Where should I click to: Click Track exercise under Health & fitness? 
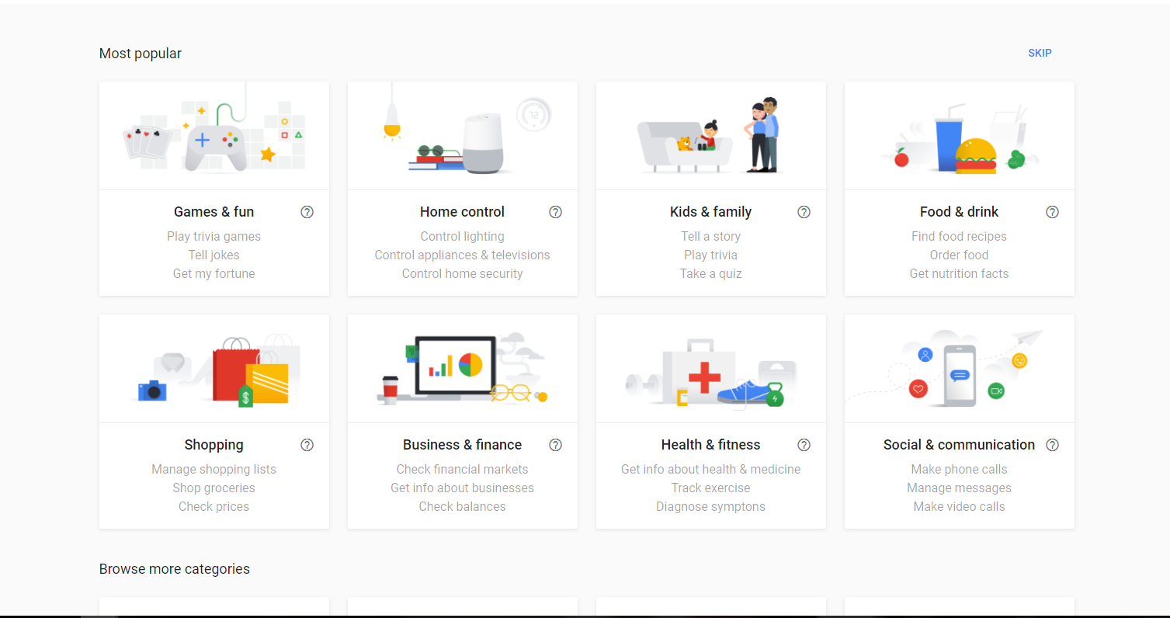click(710, 488)
